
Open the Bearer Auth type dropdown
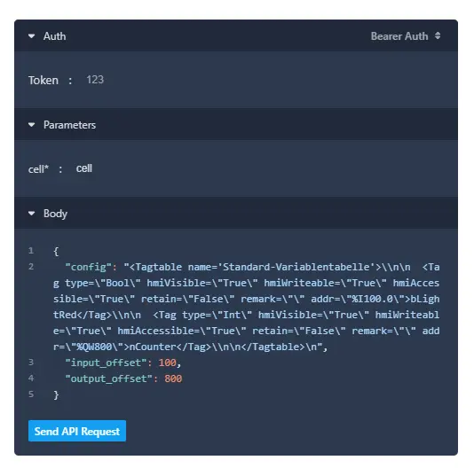point(406,36)
